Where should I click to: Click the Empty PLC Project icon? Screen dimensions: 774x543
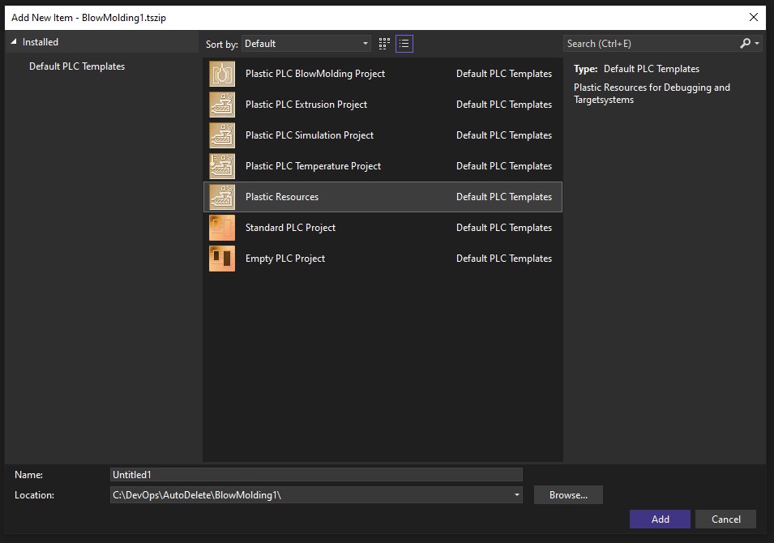point(222,259)
